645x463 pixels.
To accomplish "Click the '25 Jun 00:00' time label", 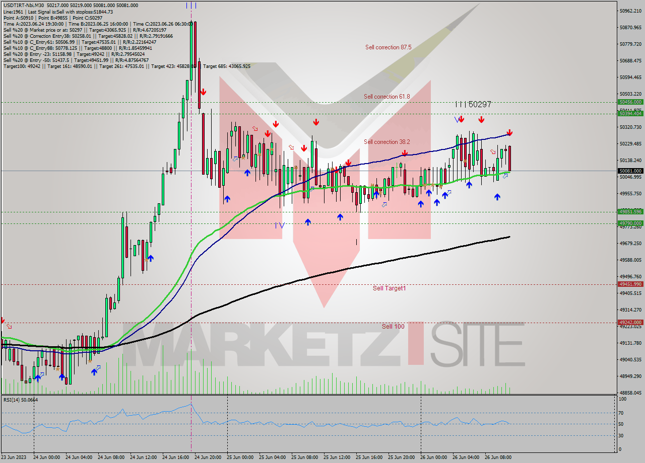I will pos(240,457).
